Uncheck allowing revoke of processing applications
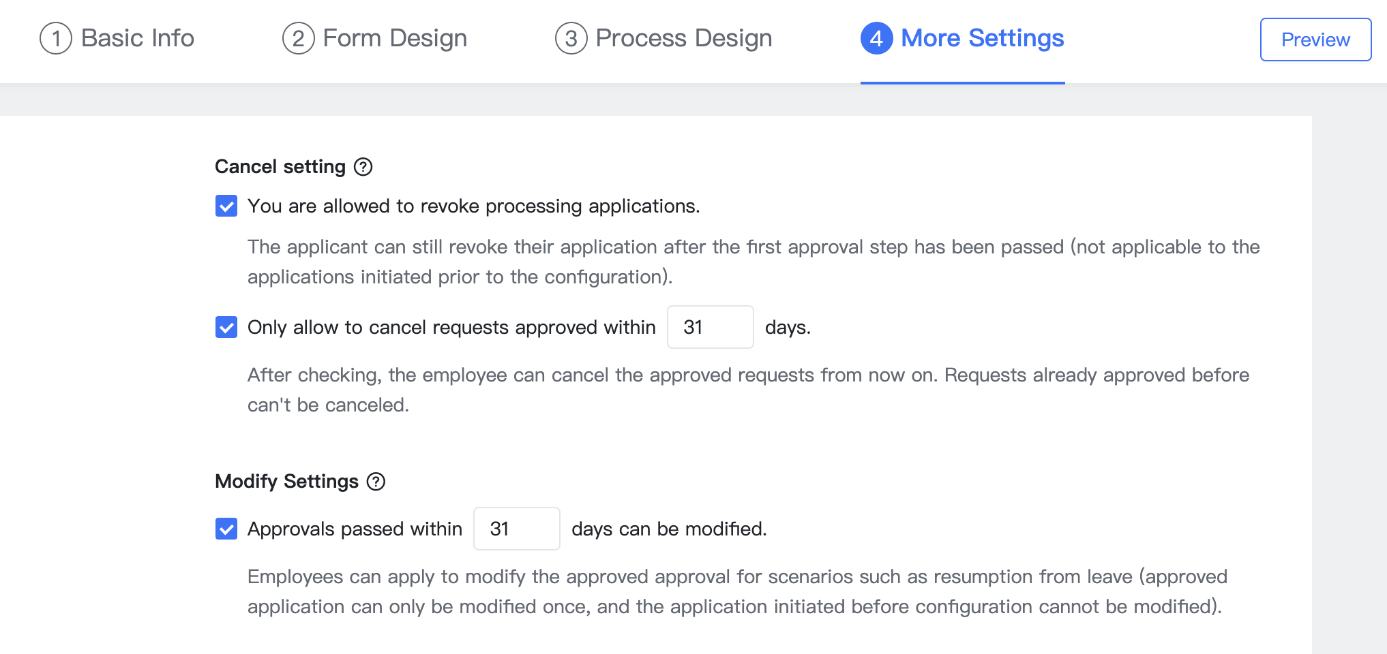1387x654 pixels. coord(226,206)
